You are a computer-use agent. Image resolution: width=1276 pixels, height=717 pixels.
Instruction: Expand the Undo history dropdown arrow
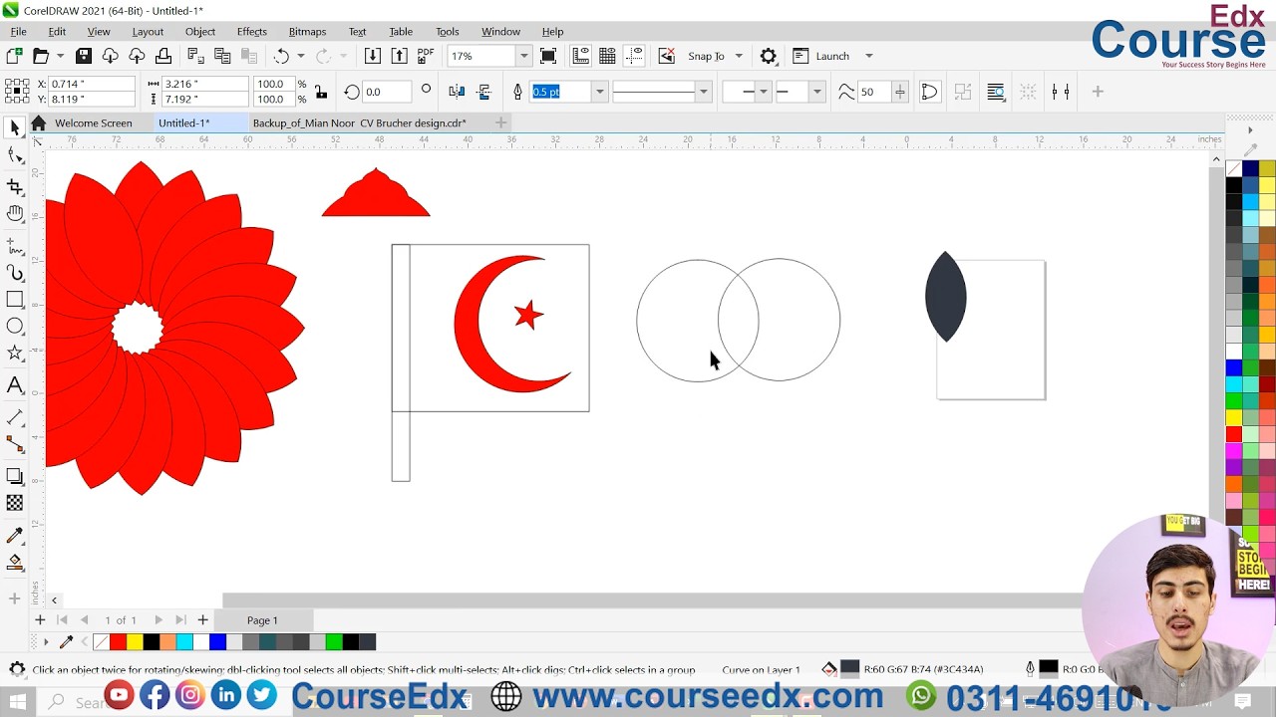(x=300, y=56)
